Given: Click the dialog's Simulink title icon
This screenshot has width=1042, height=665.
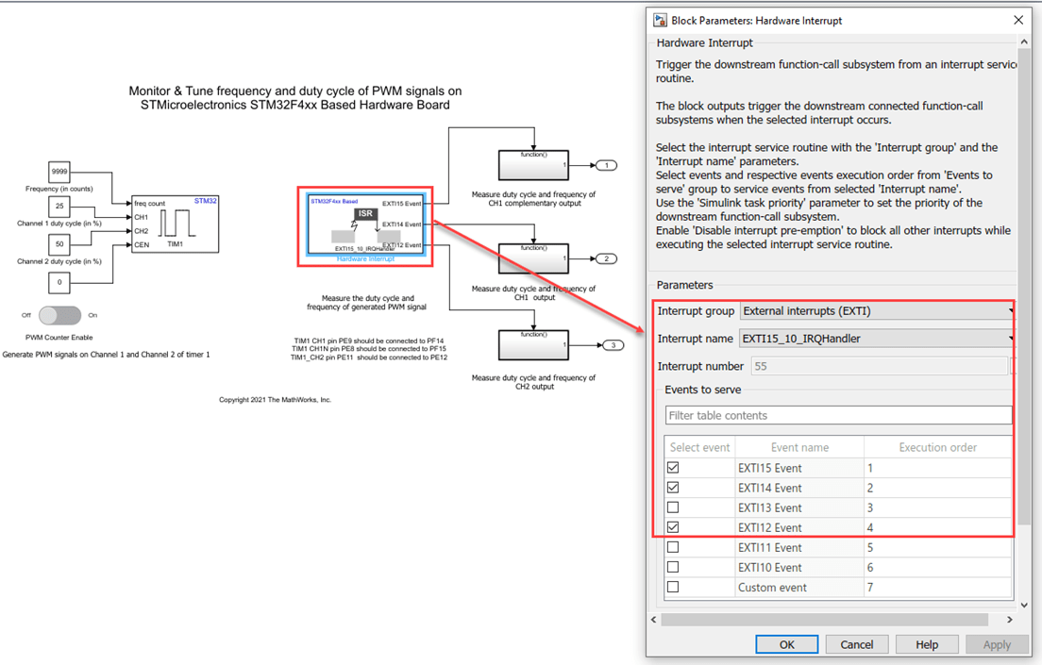Looking at the screenshot, I should click(x=660, y=21).
